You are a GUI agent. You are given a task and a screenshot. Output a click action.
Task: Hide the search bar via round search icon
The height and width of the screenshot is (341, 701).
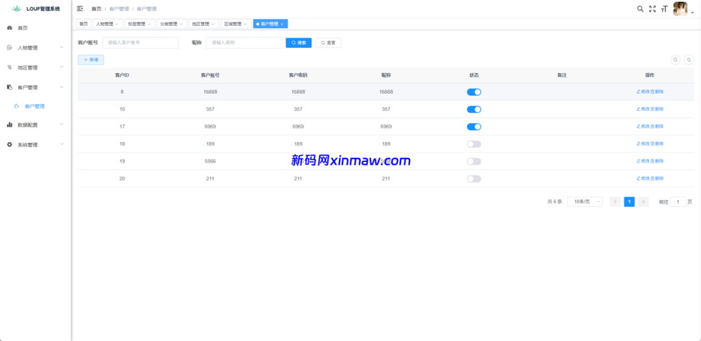[676, 59]
